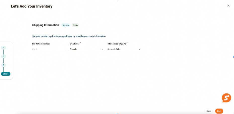This screenshot has width=234, height=114.
Task: Close the Add Your Inventory dialog
Action: (x=228, y=6)
